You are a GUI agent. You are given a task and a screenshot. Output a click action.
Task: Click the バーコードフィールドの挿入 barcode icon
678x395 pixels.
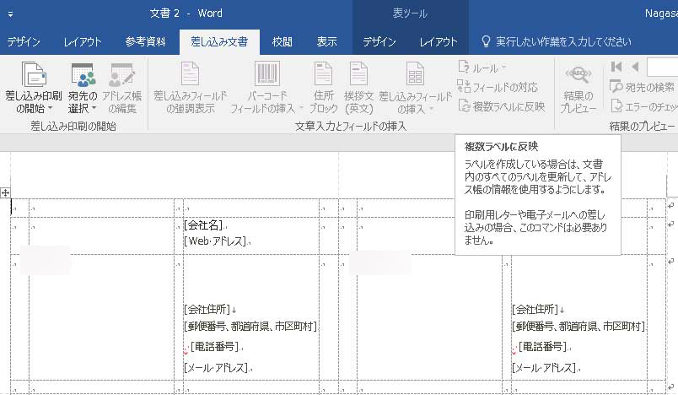pyautogui.click(x=267, y=76)
